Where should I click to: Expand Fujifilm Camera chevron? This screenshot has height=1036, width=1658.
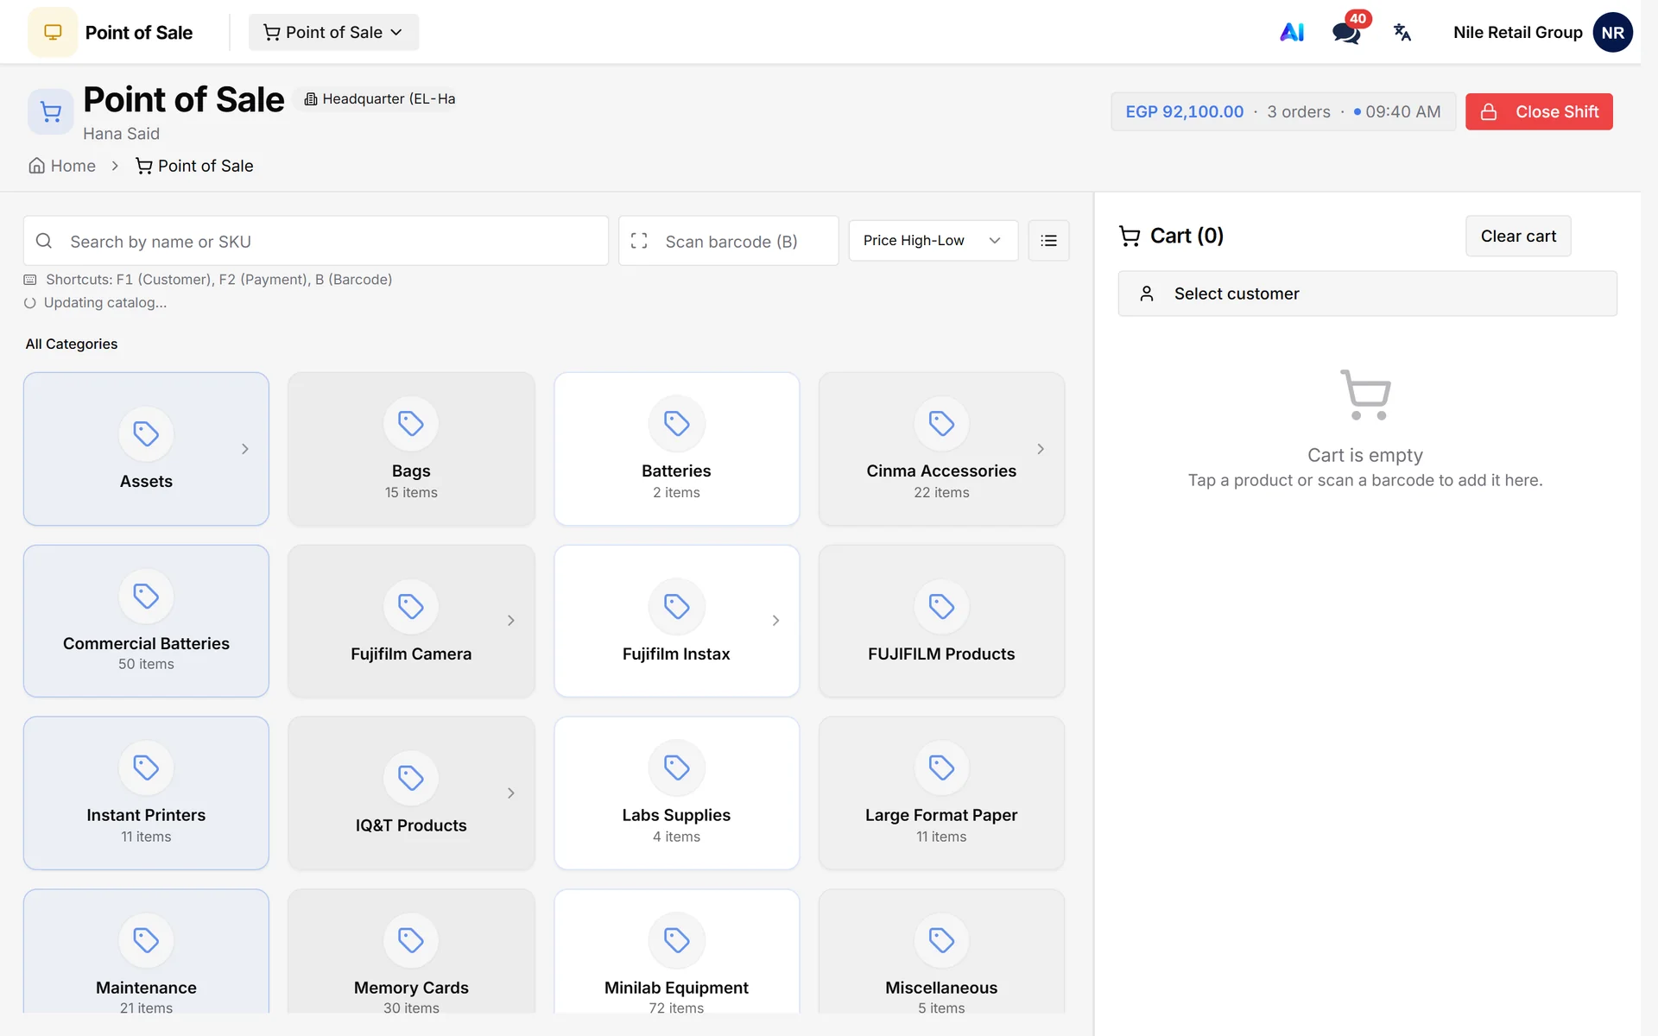pos(511,621)
